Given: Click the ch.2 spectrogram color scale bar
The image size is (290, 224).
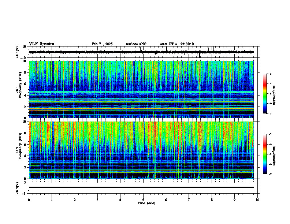Looking at the screenshot, I should 265,154.
